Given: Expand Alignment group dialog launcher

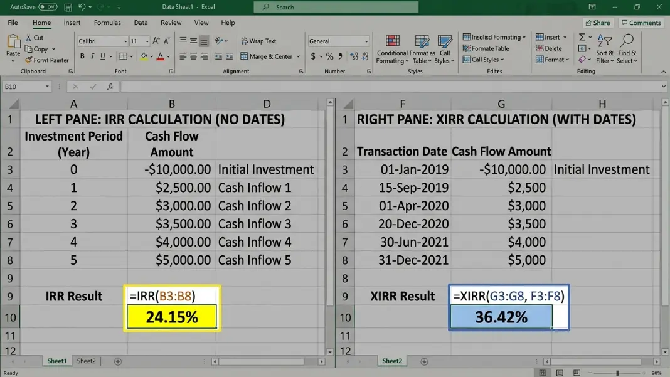Looking at the screenshot, I should [301, 72].
